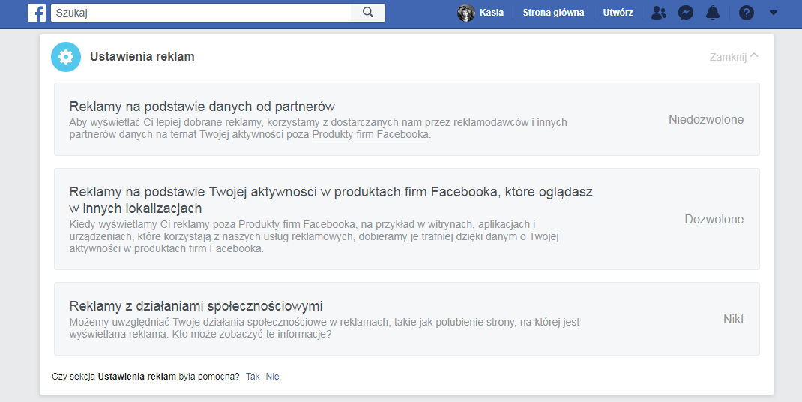Click the Ustawienia reklam gear icon
The width and height of the screenshot is (802, 402).
[x=66, y=57]
